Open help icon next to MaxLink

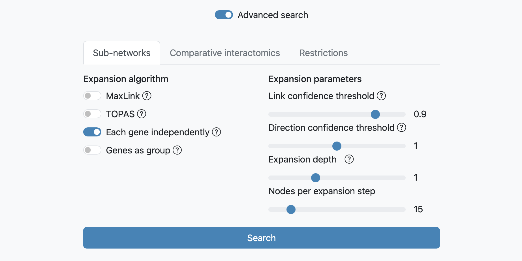[147, 96]
